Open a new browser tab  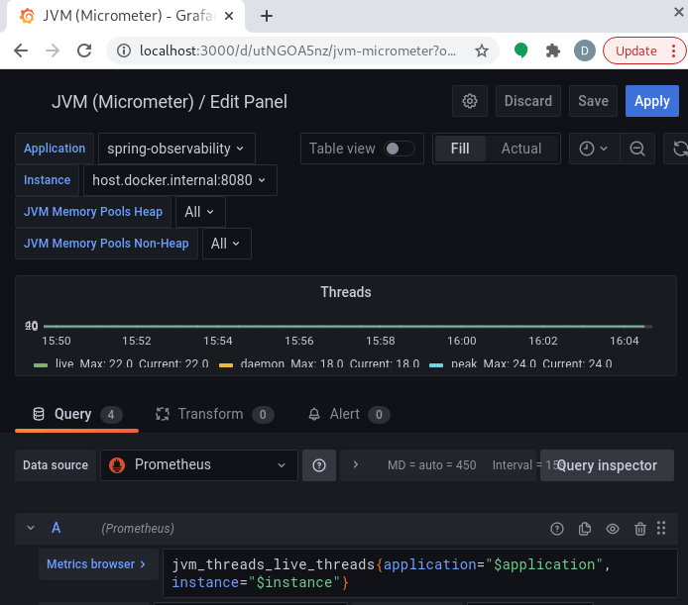tap(267, 16)
